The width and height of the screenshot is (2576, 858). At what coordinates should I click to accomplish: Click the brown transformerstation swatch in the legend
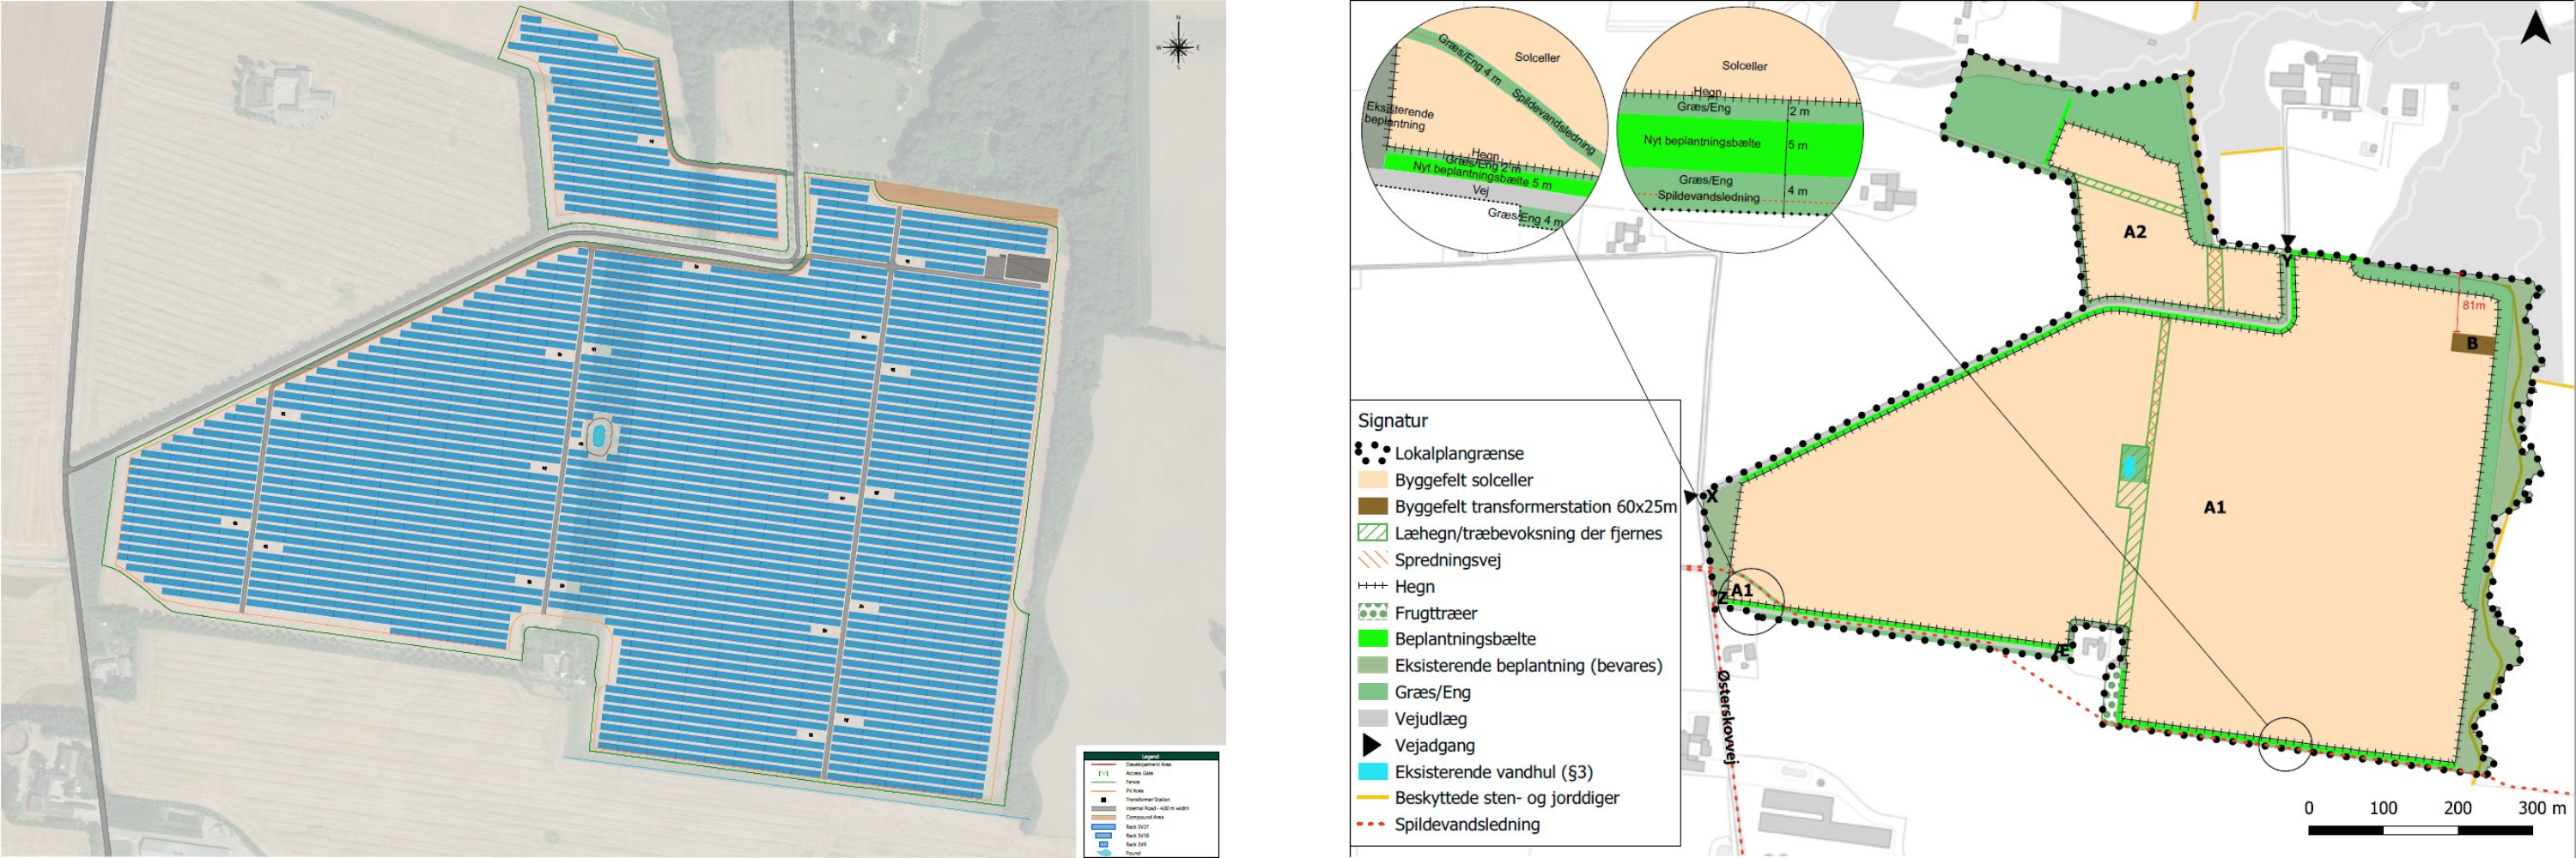pos(1372,506)
